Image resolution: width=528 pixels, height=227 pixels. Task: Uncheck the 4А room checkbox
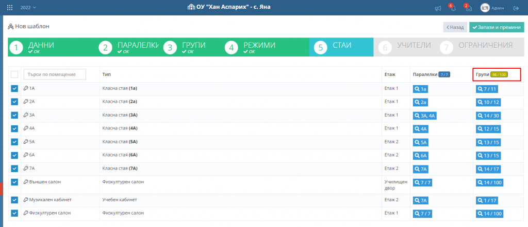[14, 128]
